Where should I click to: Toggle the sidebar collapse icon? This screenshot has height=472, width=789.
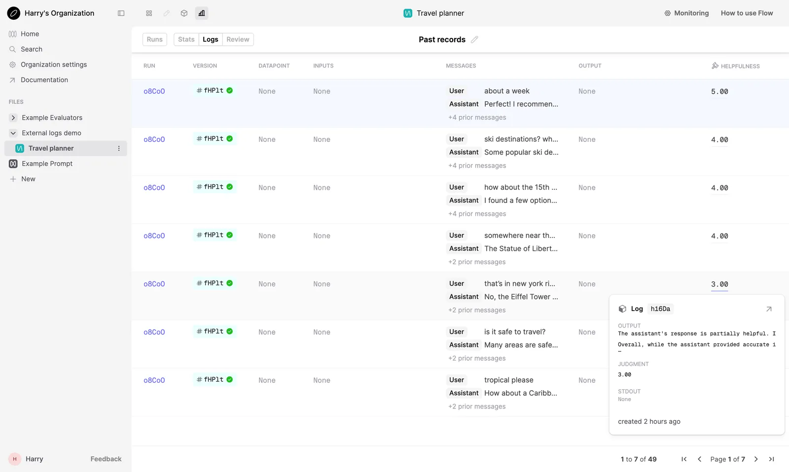[x=121, y=13]
